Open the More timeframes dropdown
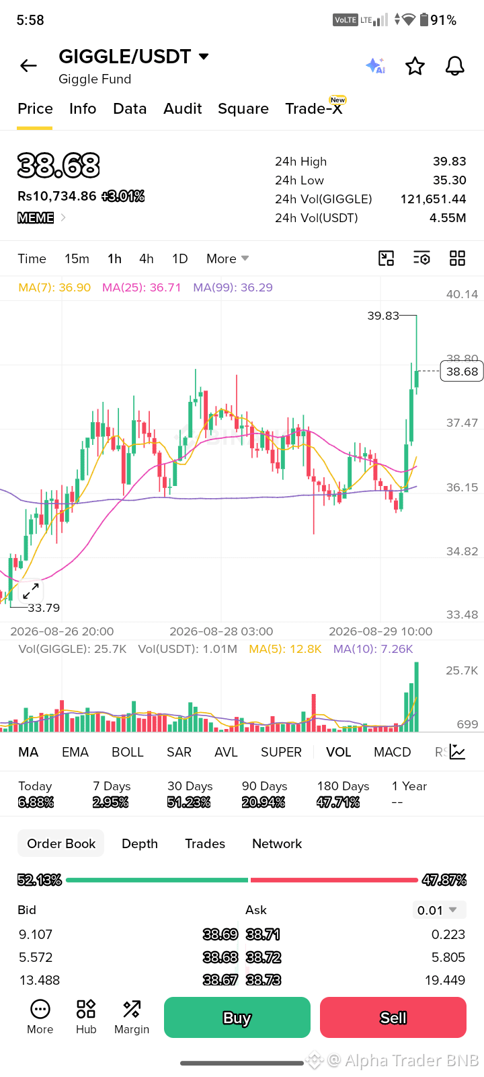The image size is (484, 1077). [x=228, y=258]
